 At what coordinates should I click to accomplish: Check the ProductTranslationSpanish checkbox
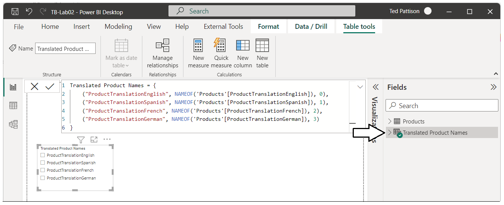[43, 163]
